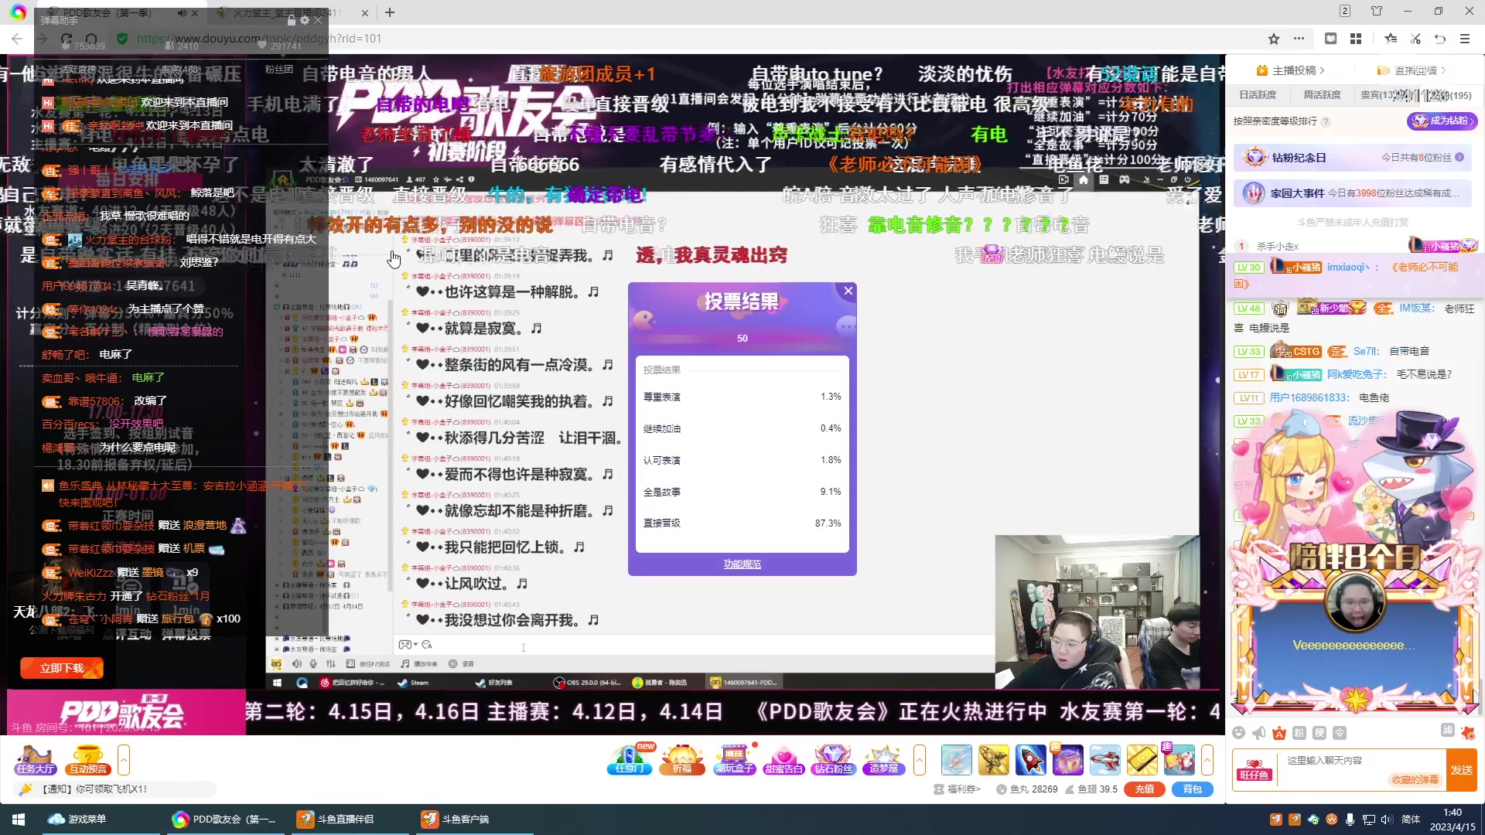
Task: Go to home with the browser home icon
Action: pyautogui.click(x=91, y=39)
